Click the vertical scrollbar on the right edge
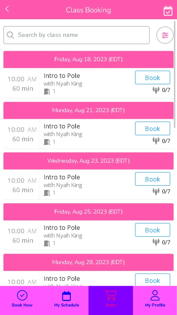 click(175, 74)
